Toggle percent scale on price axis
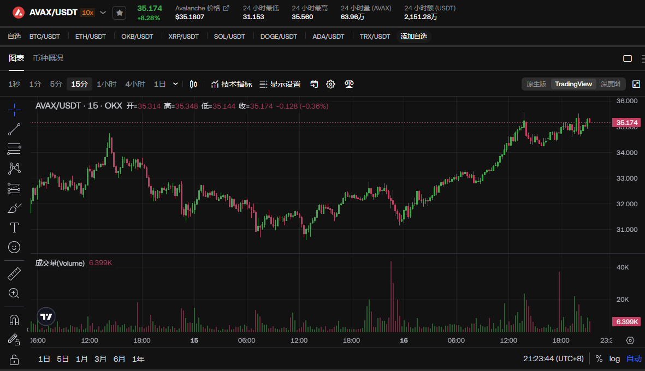Screen dimensions: 645x371 click(599, 358)
